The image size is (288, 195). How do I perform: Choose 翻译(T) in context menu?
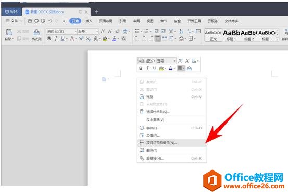point(172,150)
